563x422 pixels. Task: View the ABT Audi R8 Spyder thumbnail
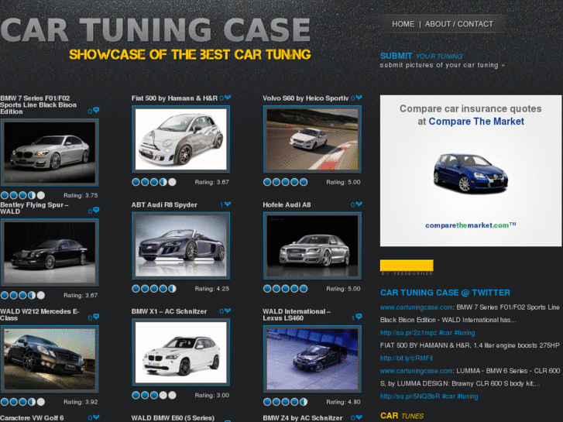click(180, 246)
